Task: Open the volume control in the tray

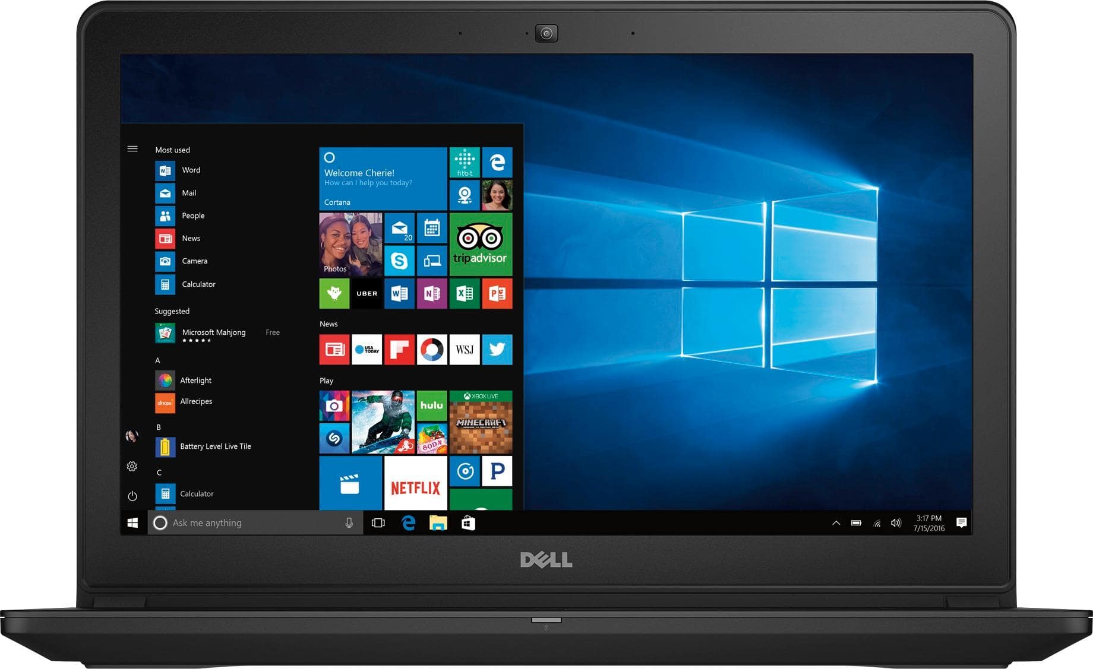Action: pyautogui.click(x=896, y=523)
